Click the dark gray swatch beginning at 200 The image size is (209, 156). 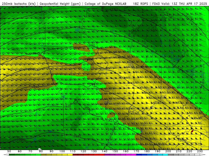171,154
